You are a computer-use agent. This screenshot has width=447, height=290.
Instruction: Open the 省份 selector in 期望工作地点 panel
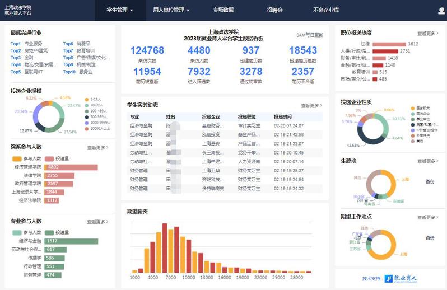click(x=430, y=237)
